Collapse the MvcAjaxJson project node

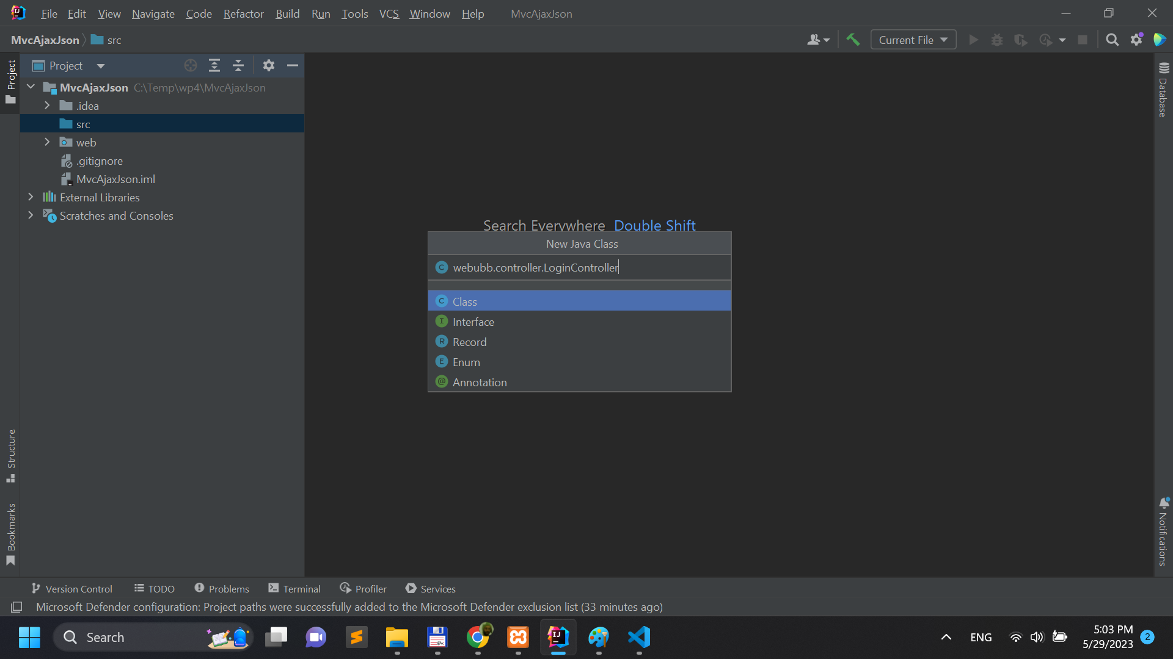click(31, 87)
